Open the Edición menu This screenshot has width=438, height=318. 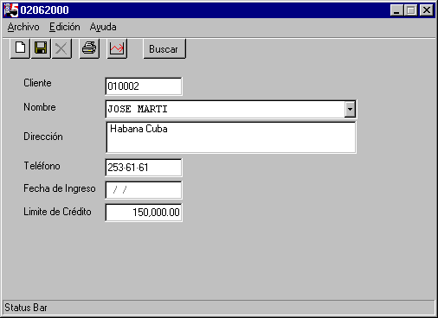[65, 27]
